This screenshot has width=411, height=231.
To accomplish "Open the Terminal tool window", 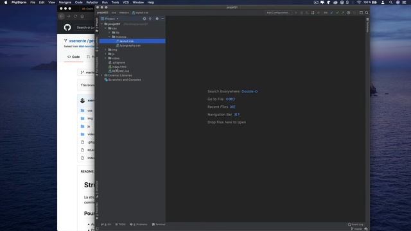I will pos(159,225).
